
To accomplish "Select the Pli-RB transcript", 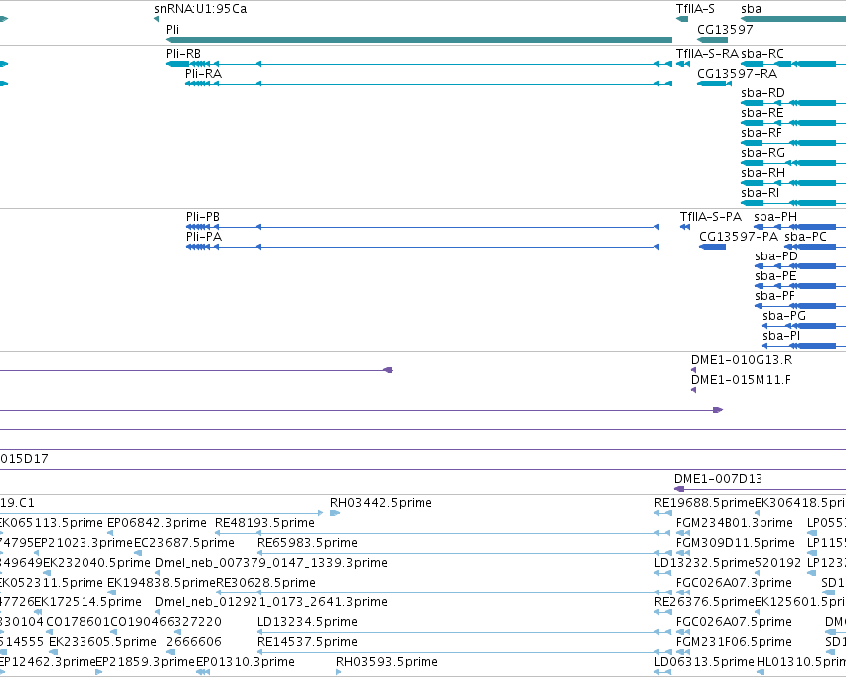I will (419, 64).
